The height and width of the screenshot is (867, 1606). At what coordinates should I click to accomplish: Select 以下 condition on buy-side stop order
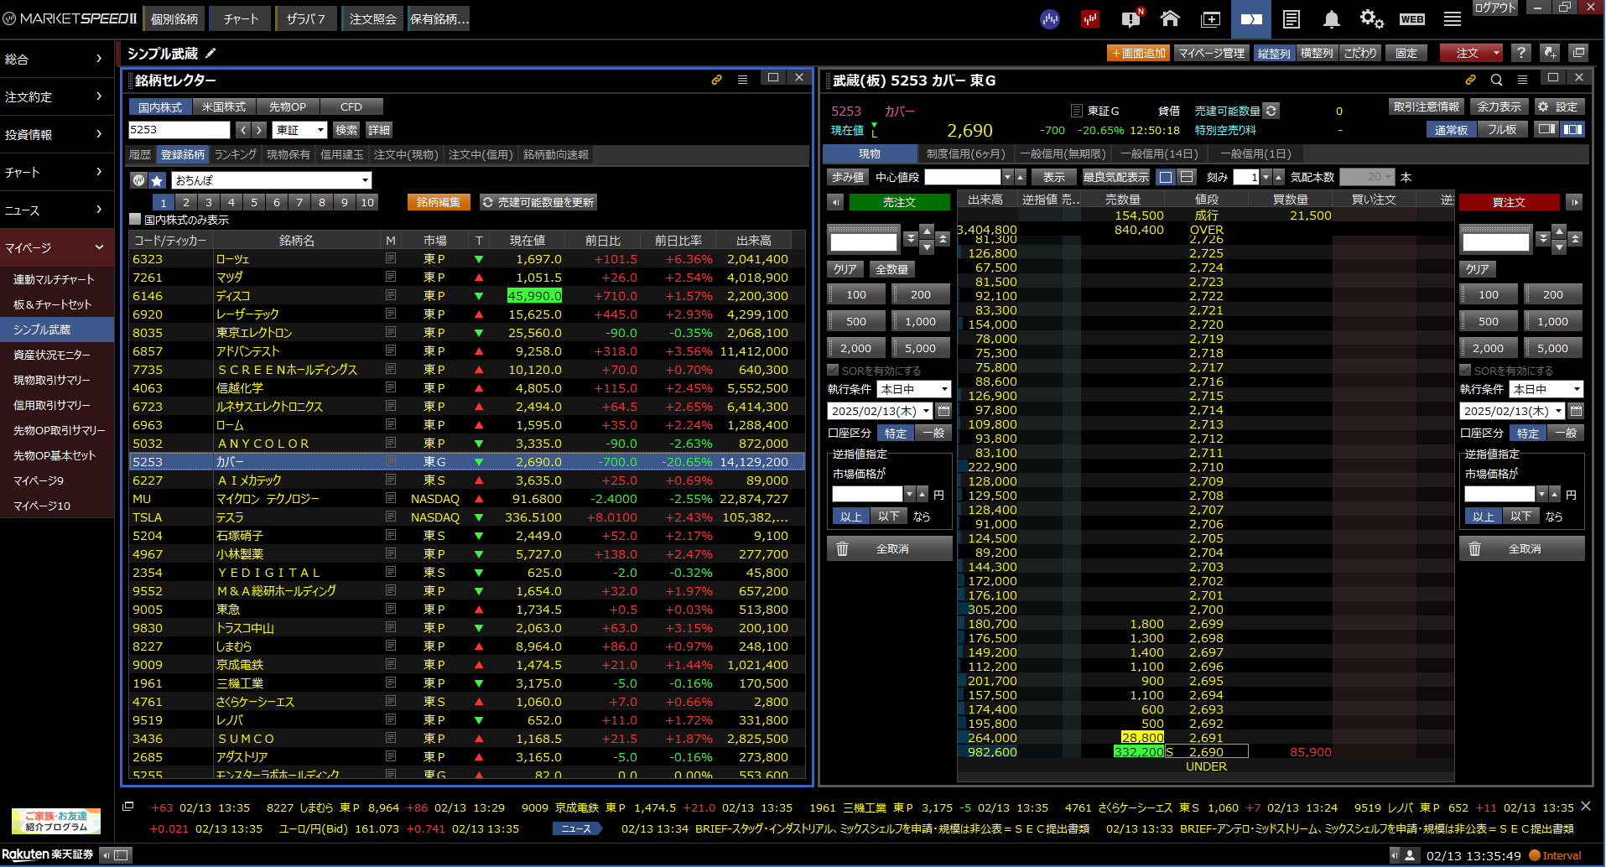pyautogui.click(x=1520, y=517)
